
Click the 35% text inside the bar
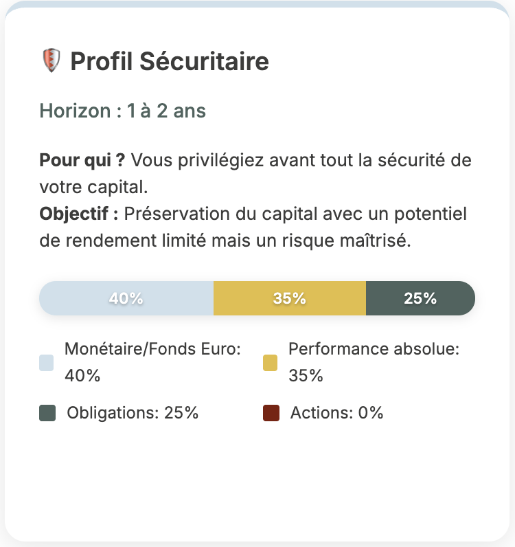coord(290,299)
